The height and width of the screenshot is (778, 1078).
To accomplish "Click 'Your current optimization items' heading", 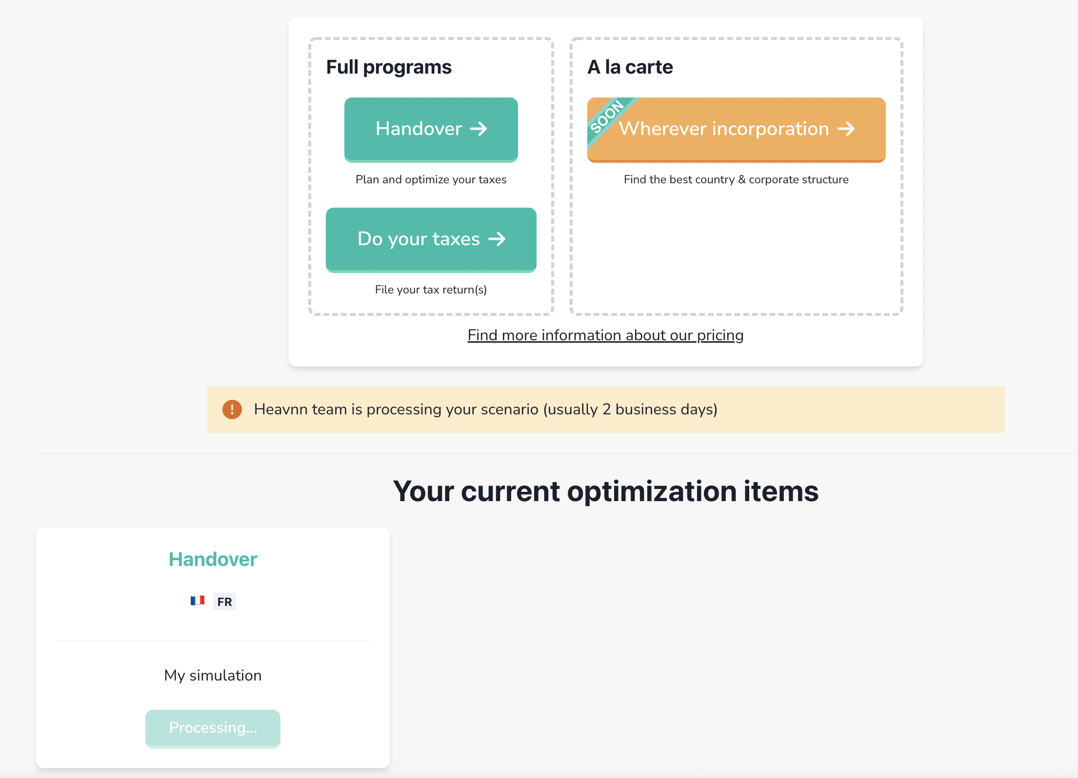I will pyautogui.click(x=605, y=491).
